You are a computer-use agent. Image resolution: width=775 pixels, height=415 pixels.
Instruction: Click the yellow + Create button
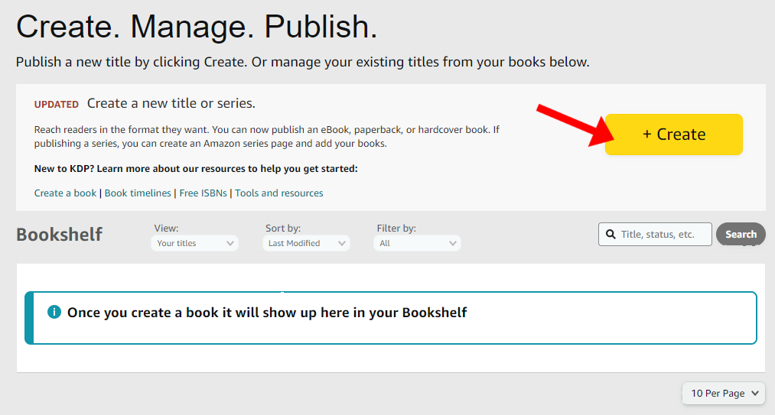pos(674,135)
